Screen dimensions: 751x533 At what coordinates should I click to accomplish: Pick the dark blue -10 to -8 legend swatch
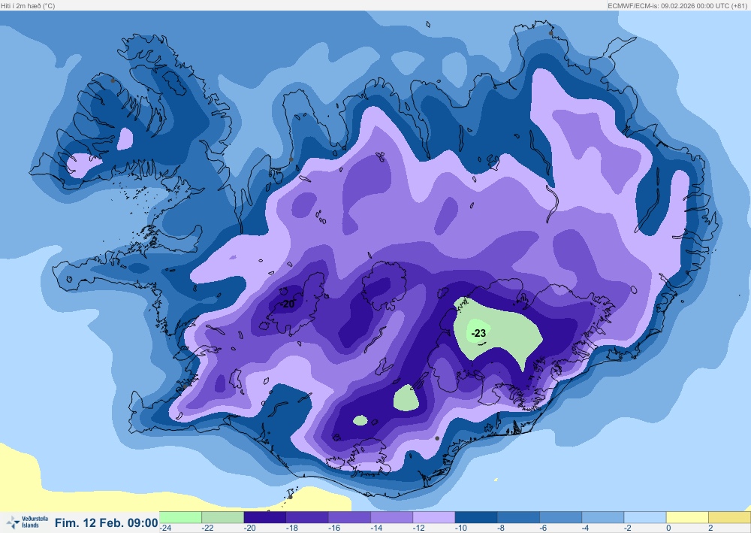pyautogui.click(x=476, y=517)
